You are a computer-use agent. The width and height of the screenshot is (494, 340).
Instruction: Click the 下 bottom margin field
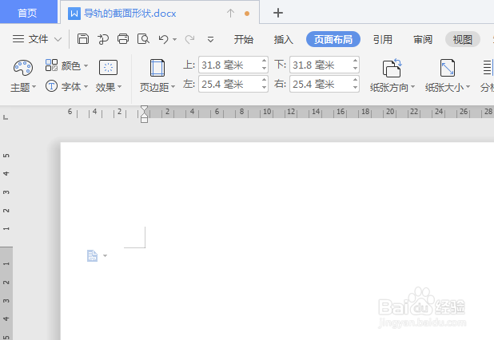[321, 65]
